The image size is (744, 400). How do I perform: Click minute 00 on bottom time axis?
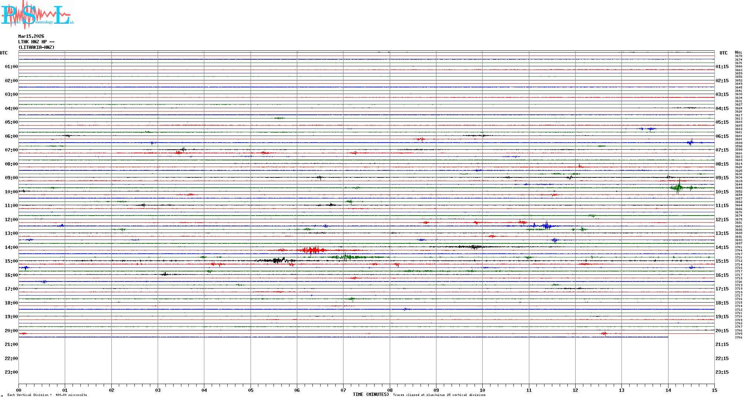tap(19, 390)
